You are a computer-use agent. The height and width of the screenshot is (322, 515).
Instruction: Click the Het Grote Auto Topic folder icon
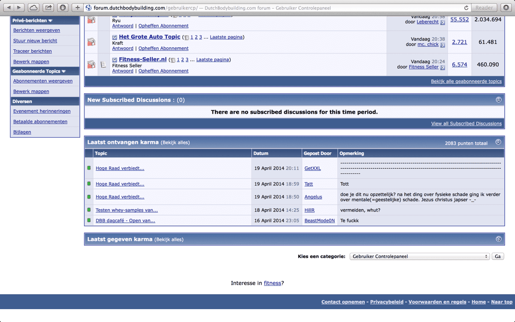point(91,42)
